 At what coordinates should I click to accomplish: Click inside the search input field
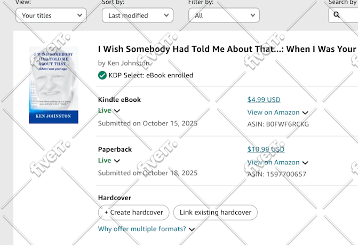(x=350, y=15)
